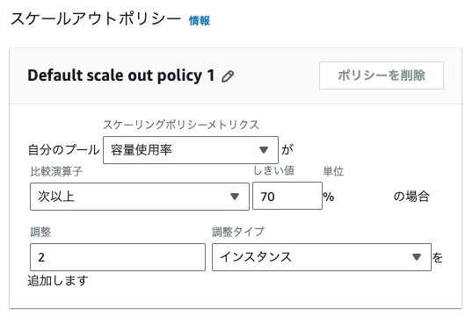Focus the しきい値 field containing 70
Screen dimensions: 473x316
pyautogui.click(x=287, y=196)
